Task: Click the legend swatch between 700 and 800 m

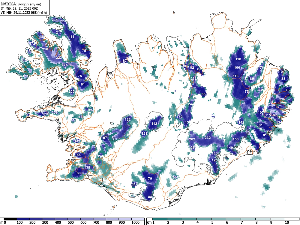Action: [x=100, y=219]
